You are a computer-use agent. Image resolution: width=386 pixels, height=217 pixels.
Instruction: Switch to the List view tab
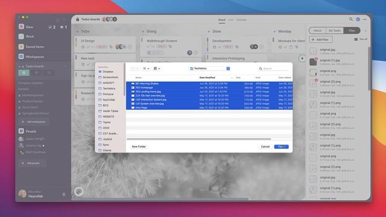[x=230, y=20]
